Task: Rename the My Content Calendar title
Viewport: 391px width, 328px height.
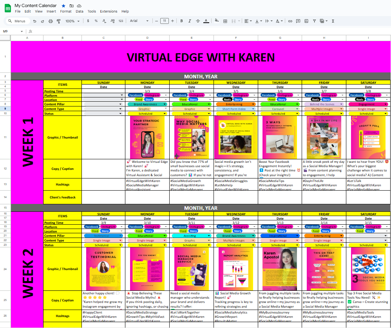Action: (36, 5)
